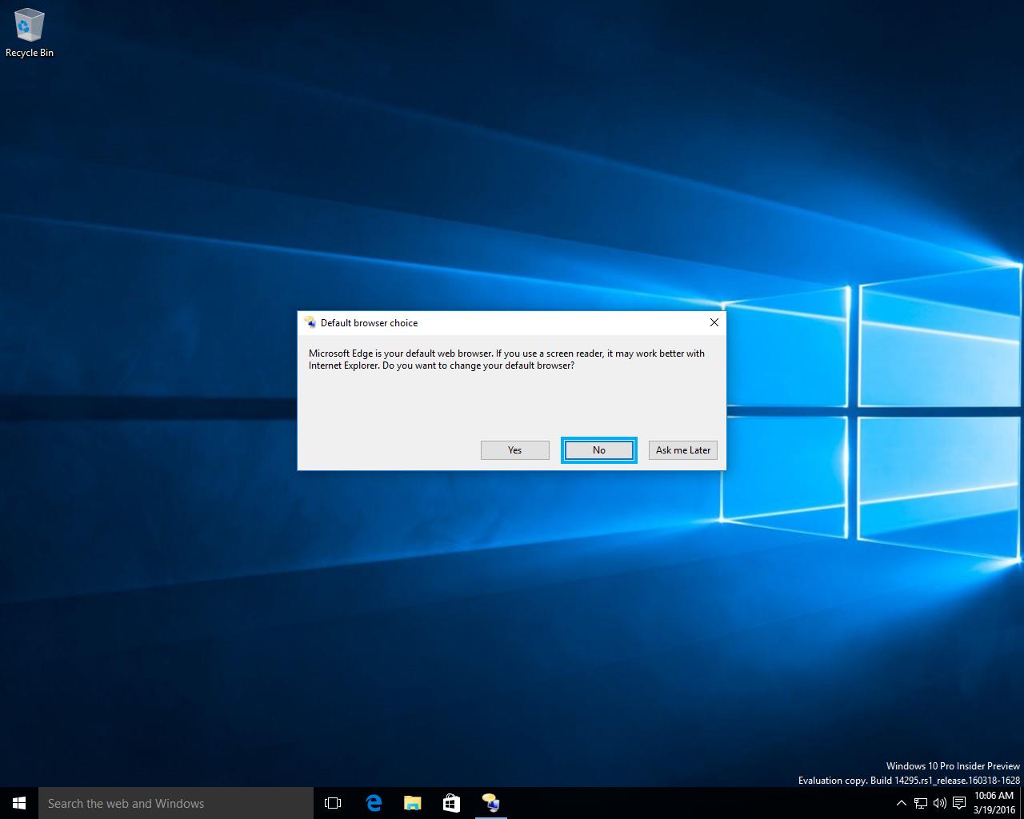Image resolution: width=1024 pixels, height=819 pixels.
Task: Close the Default browser choice dialog
Action: click(x=714, y=322)
